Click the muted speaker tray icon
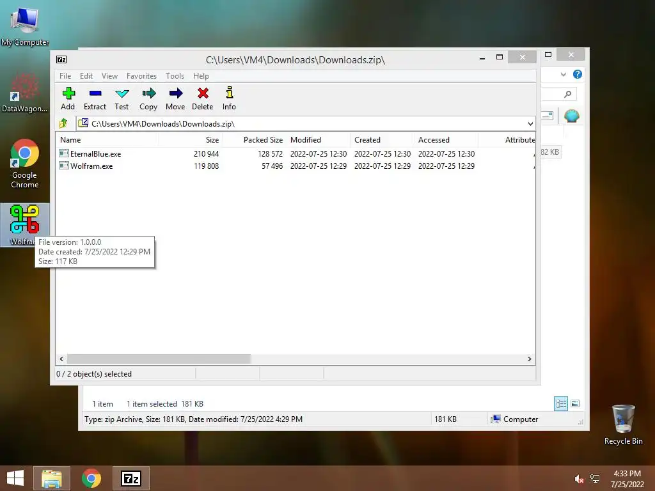 579,479
